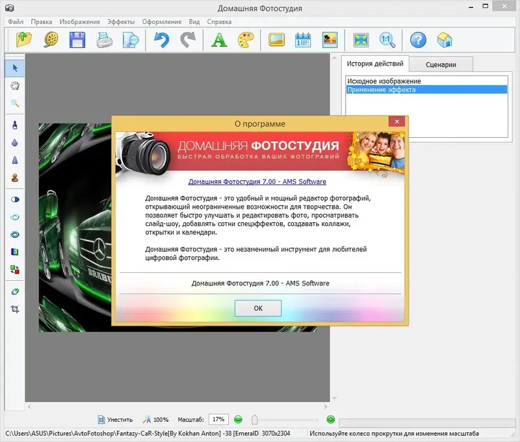Click the yellow picture frame icon
This screenshot has width=520, height=442.
click(277, 40)
